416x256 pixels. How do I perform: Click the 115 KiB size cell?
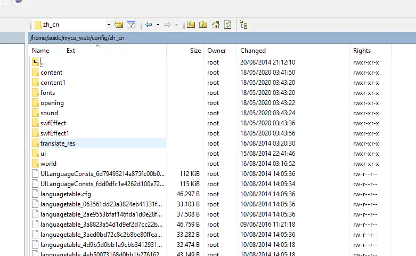(190, 184)
